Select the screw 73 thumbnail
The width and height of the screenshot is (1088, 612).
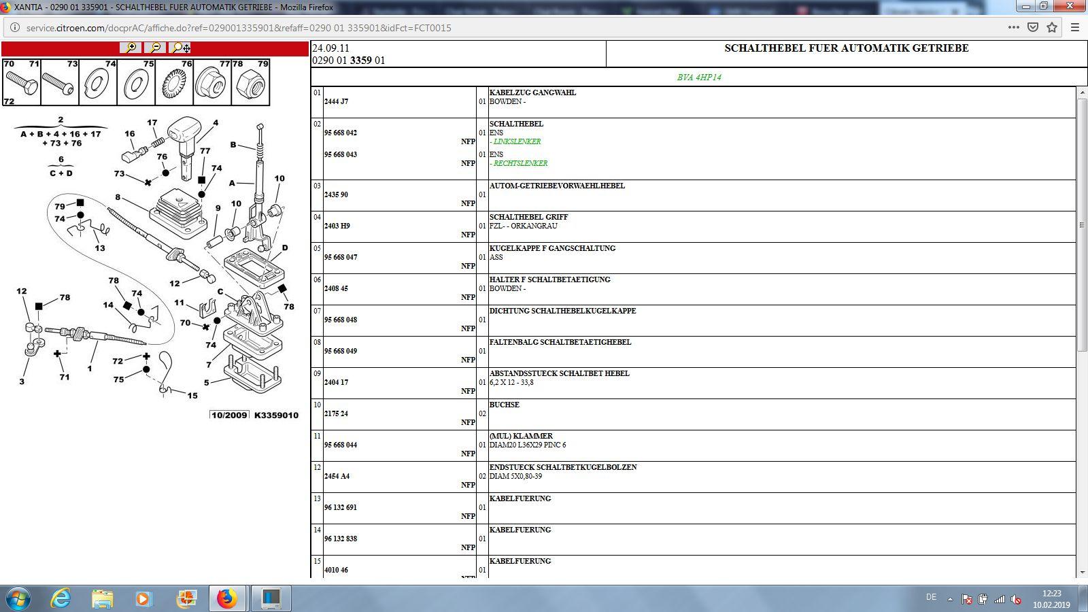(60, 82)
